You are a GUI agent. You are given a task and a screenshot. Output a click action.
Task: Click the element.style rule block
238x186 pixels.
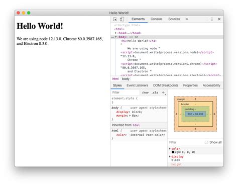139,100
